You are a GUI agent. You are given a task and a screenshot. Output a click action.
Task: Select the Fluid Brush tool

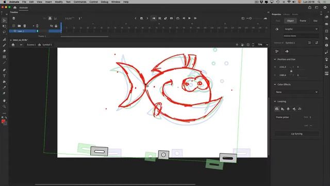pos(4,39)
